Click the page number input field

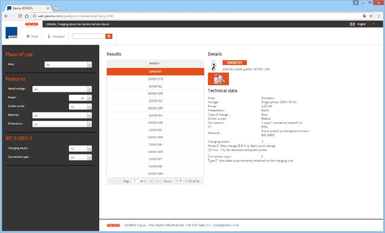[x=135, y=181]
